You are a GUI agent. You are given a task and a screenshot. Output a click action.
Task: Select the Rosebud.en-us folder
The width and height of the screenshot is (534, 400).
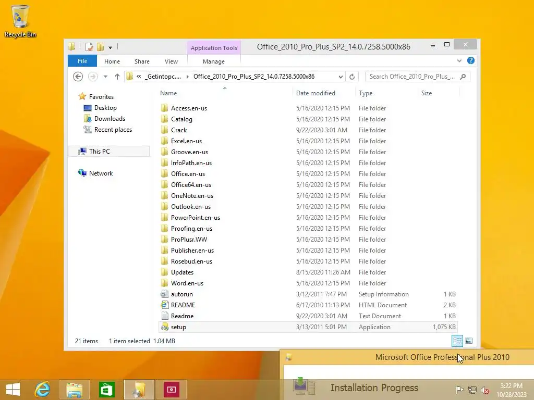191,261
